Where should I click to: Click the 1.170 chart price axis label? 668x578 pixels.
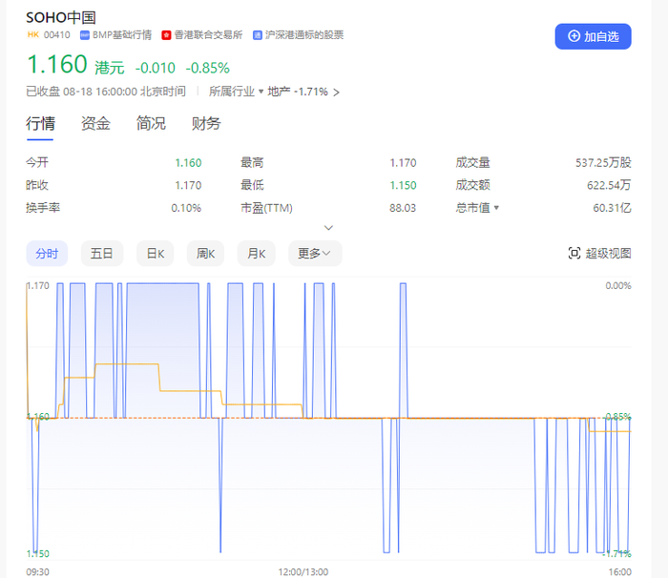[x=38, y=285]
